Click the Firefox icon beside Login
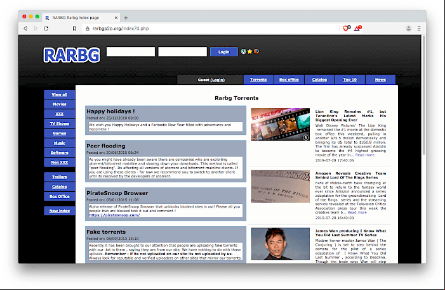Image resolution: width=445 pixels, height=290 pixels. pos(256,51)
